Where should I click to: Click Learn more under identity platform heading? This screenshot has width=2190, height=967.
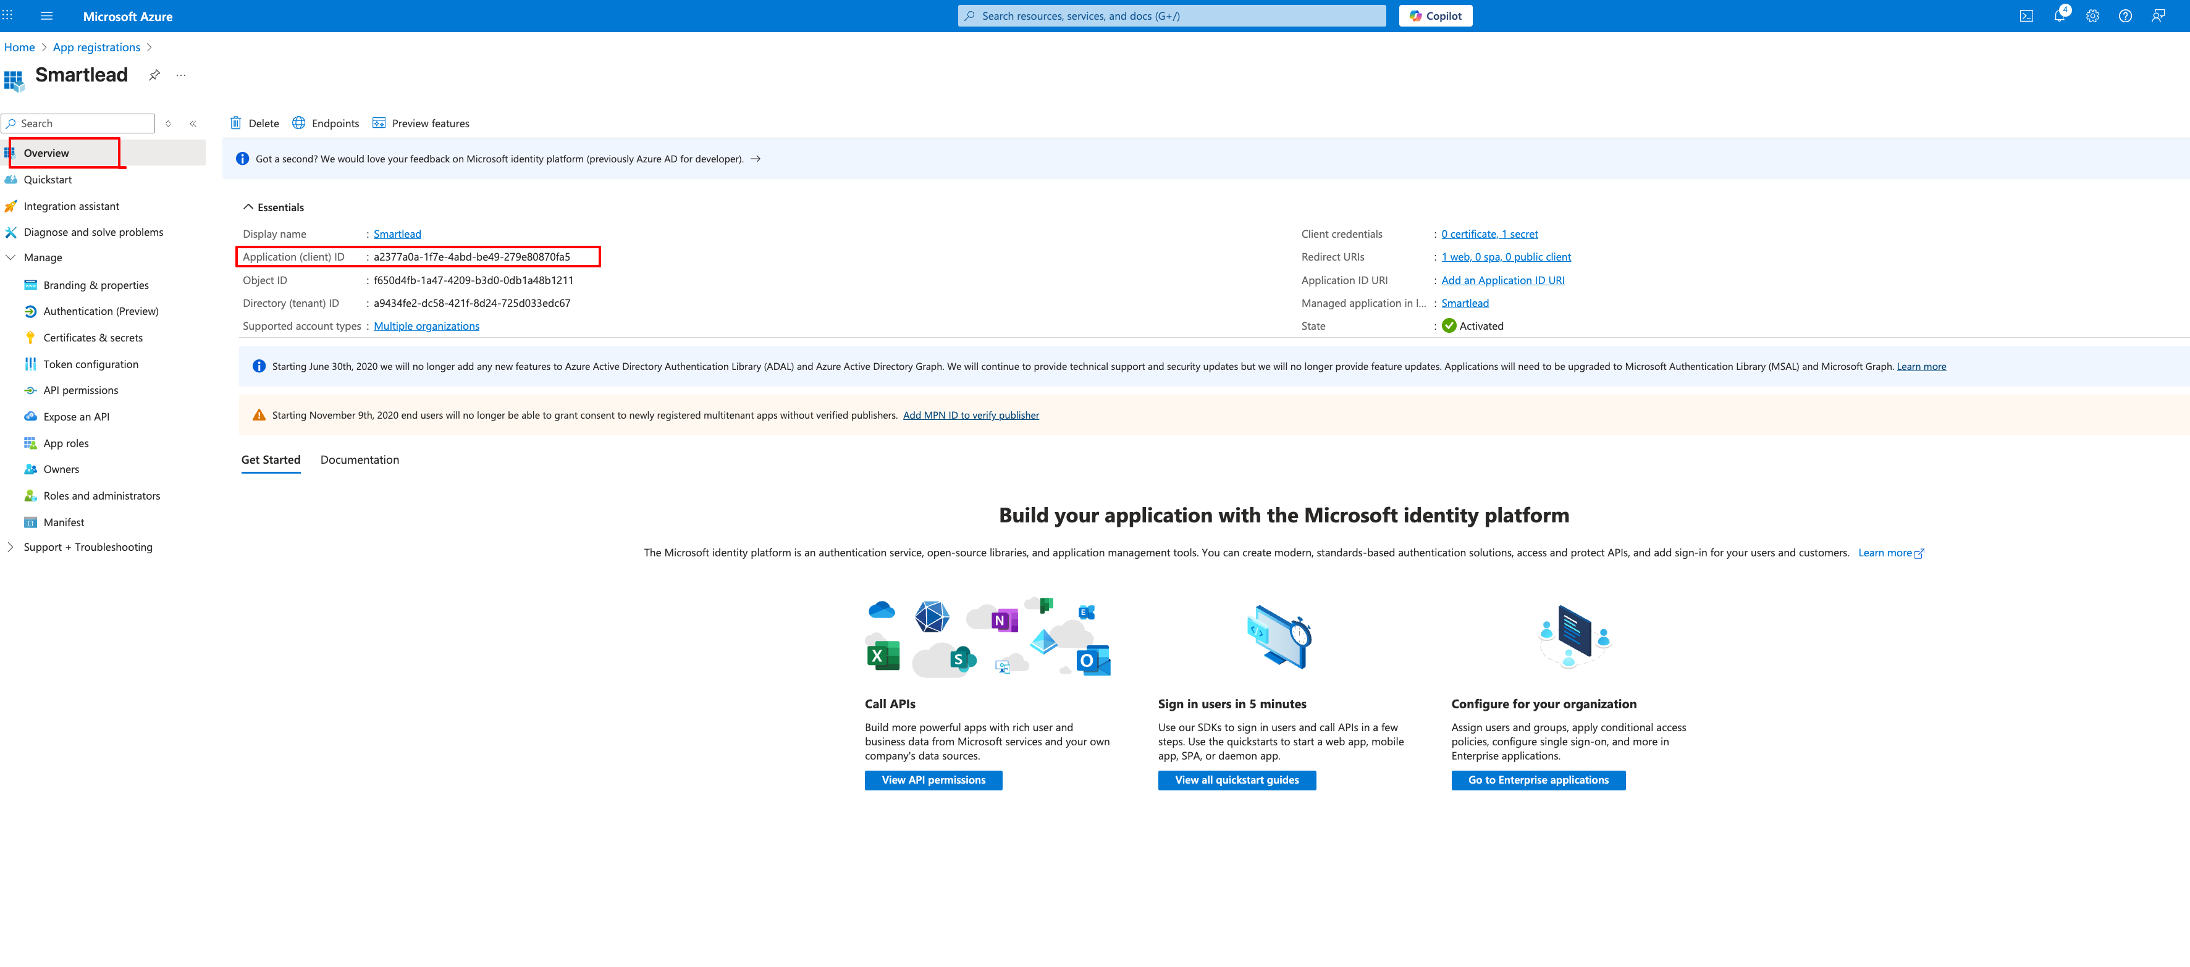(x=1891, y=553)
